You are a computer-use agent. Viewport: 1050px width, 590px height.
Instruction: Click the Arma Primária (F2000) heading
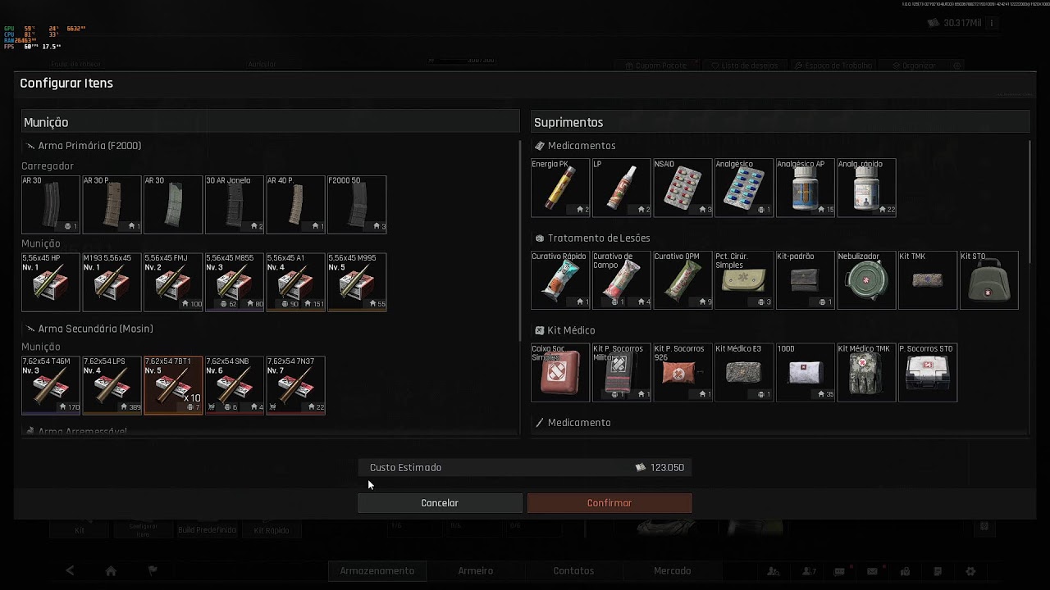coord(89,146)
